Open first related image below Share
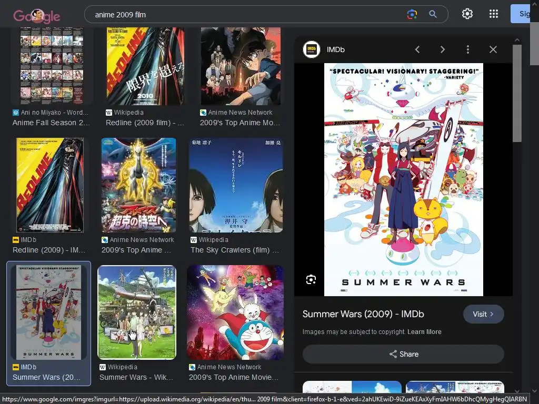Screen dimensions: 539x404 click(352, 387)
